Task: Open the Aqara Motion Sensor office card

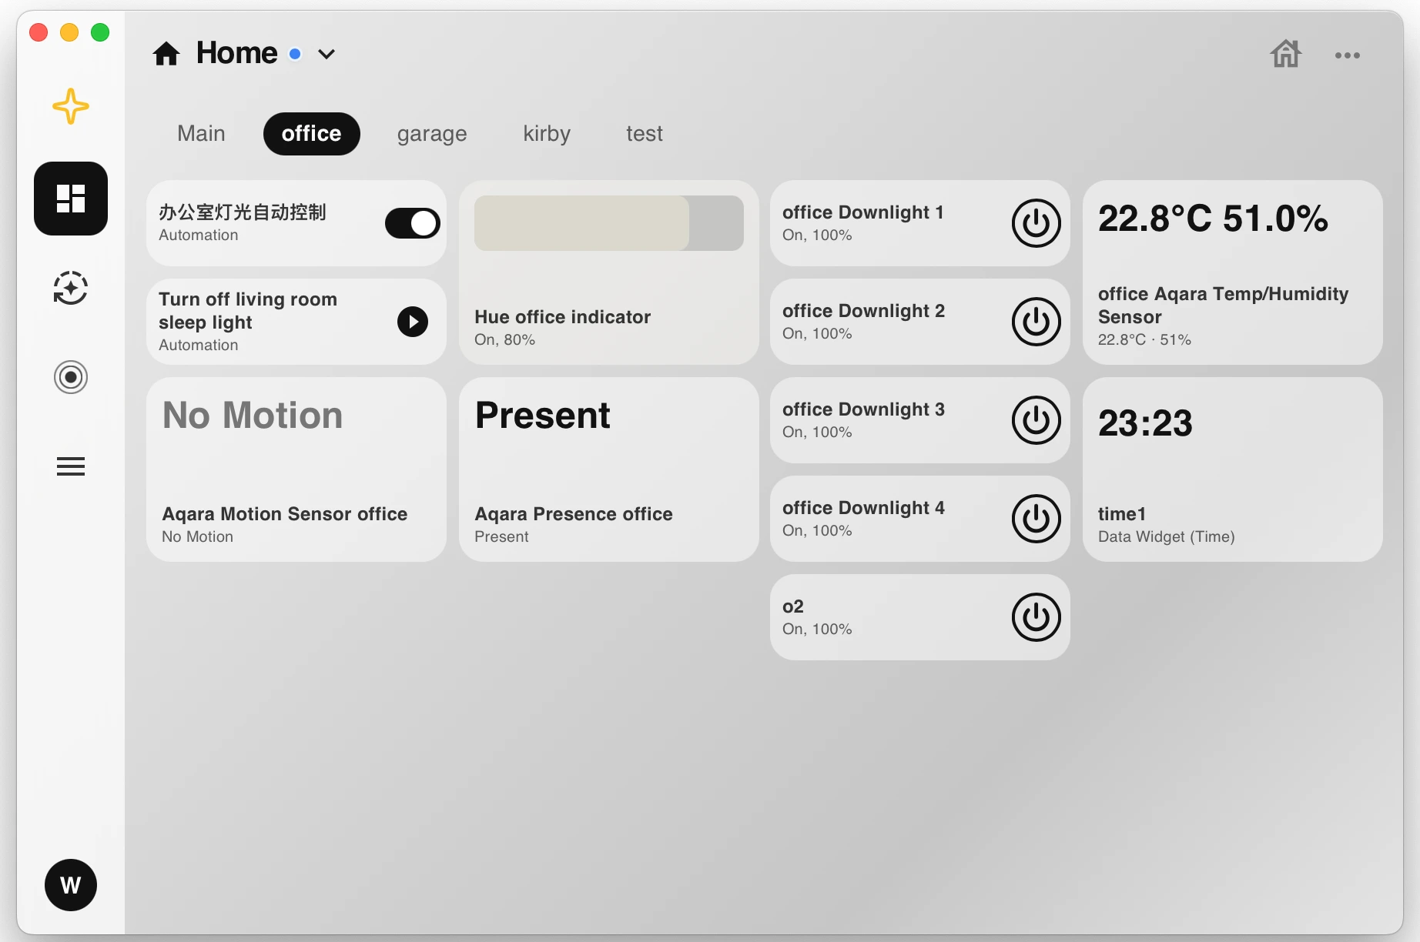Action: [296, 469]
